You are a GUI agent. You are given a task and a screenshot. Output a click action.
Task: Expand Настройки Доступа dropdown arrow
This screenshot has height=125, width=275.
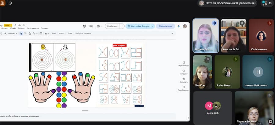[152, 26]
